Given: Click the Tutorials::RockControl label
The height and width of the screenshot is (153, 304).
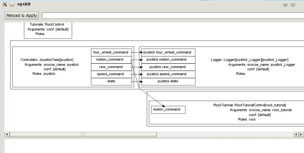Looking at the screenshot, I should point(47,25).
